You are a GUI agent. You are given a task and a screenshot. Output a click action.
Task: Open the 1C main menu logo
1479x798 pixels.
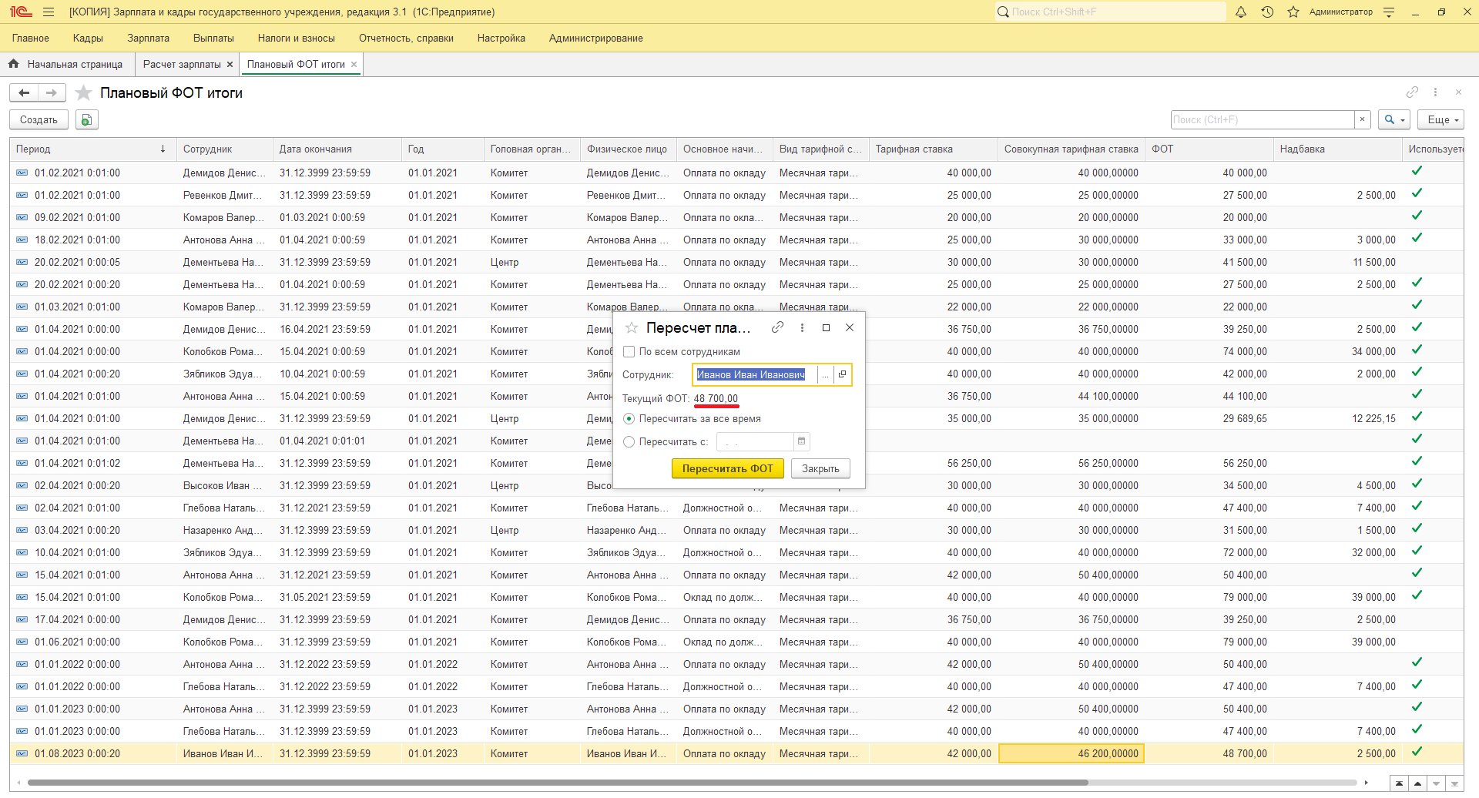[21, 12]
